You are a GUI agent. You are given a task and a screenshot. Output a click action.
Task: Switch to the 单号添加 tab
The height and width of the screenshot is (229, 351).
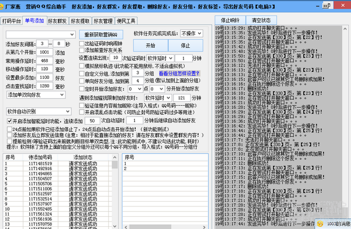click(34, 20)
